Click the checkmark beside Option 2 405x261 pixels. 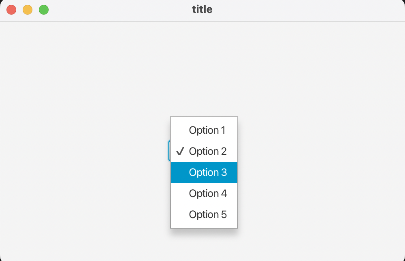coord(180,152)
